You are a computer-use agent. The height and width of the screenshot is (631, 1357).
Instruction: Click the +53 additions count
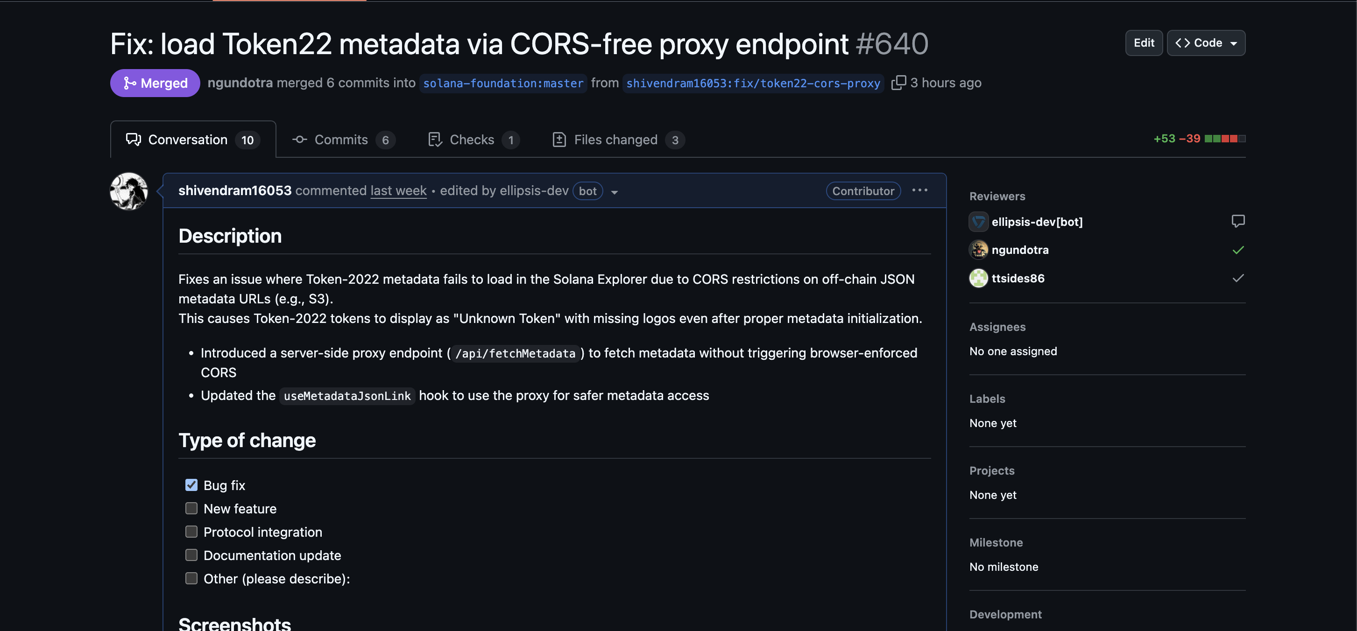(x=1164, y=139)
